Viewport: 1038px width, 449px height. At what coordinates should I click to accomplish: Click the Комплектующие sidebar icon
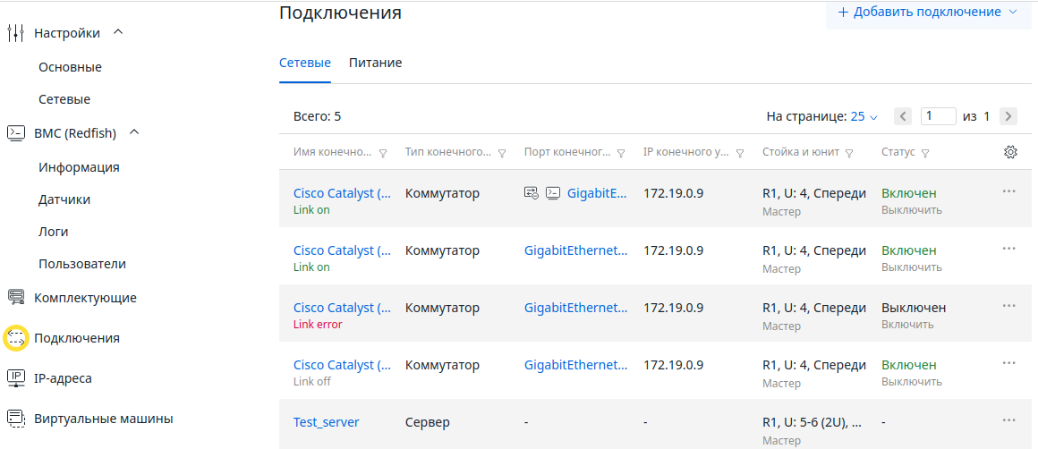point(16,298)
